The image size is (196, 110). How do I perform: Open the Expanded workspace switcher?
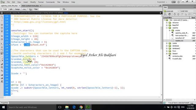point(162,2)
